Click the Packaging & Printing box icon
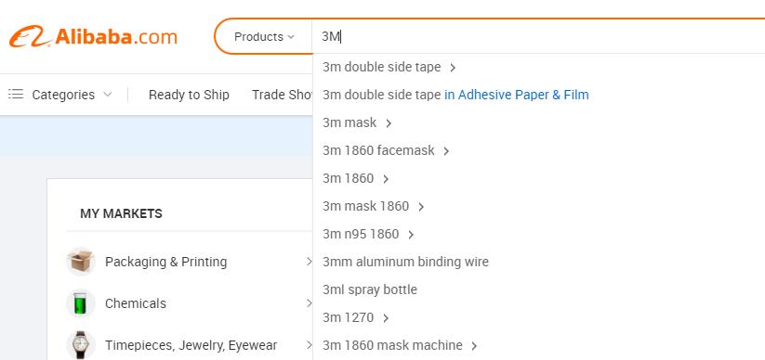The width and height of the screenshot is (765, 360). [x=81, y=261]
